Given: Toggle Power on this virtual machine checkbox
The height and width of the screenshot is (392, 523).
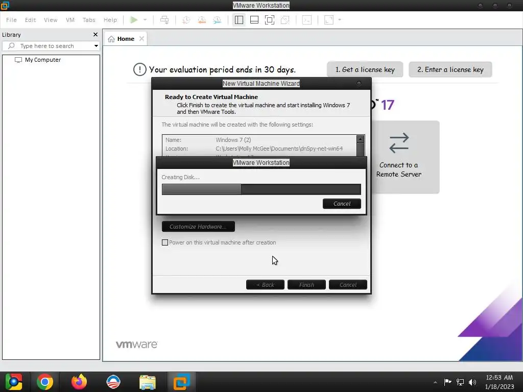Looking at the screenshot, I should [x=165, y=242].
